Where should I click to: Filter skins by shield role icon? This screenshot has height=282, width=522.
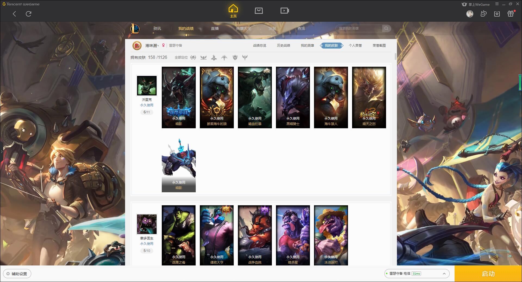pos(235,57)
